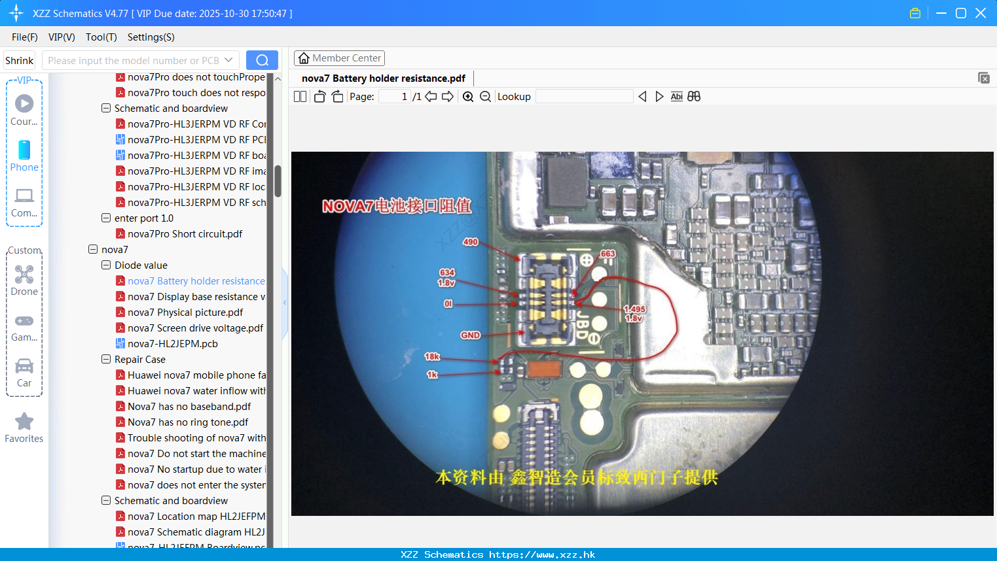
Task: Close all tabs icon at right
Action: (983, 78)
